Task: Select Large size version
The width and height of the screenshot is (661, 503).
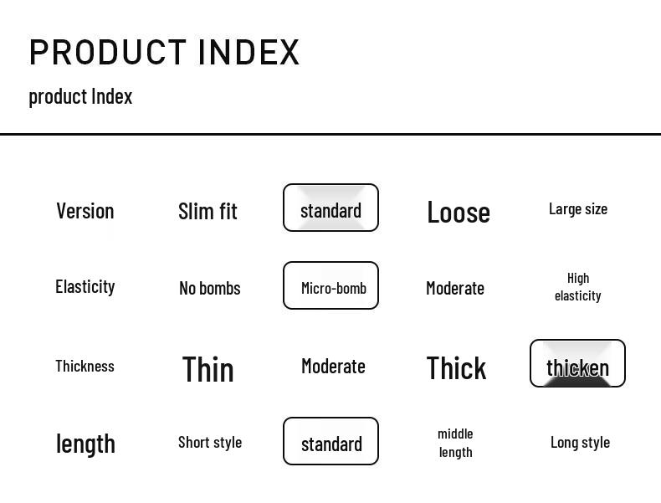Action: tap(577, 208)
